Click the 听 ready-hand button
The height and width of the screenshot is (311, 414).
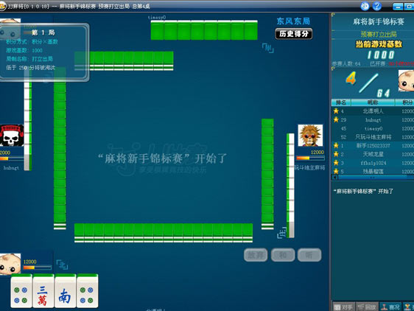pos(309,255)
